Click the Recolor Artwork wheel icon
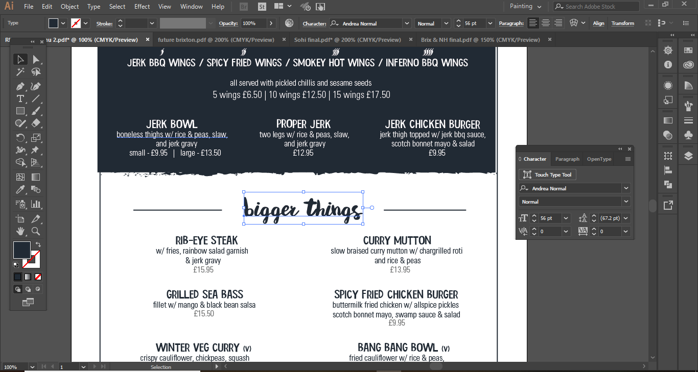This screenshot has height=372, width=698. [x=289, y=23]
